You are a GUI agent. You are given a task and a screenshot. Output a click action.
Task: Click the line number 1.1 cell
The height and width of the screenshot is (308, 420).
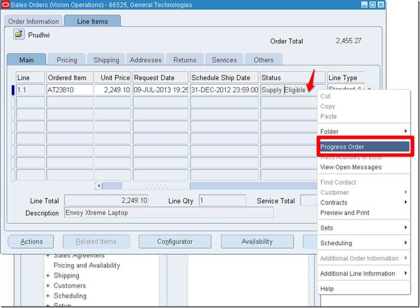[30, 90]
